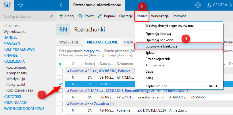
Task: Change the bieżący rok date filter
Action: 92,51
